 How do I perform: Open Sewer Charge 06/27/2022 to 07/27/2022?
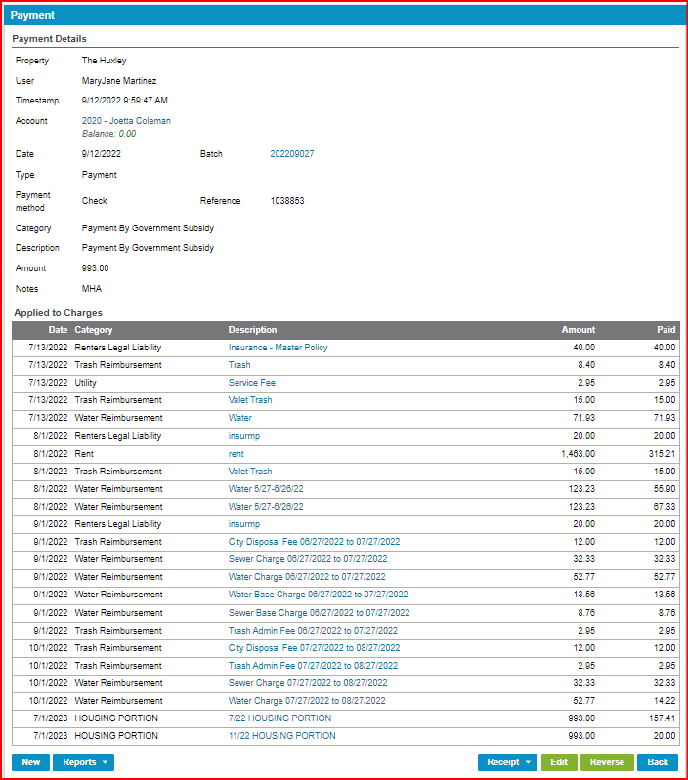pos(308,559)
